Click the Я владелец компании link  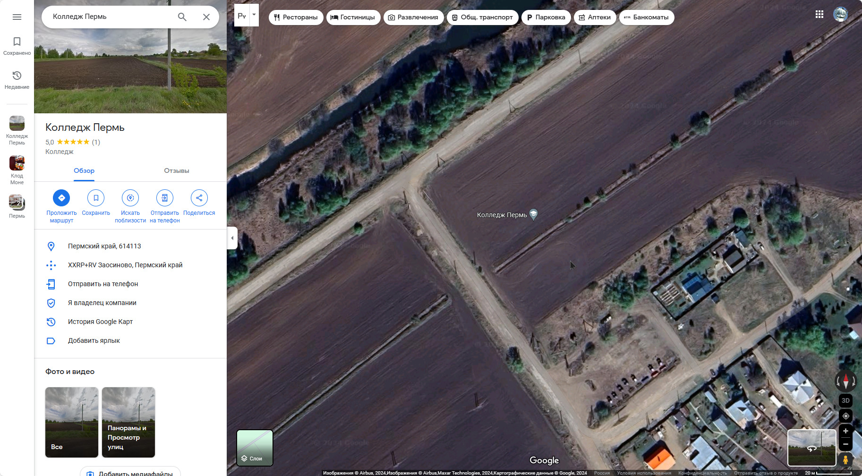(x=102, y=303)
